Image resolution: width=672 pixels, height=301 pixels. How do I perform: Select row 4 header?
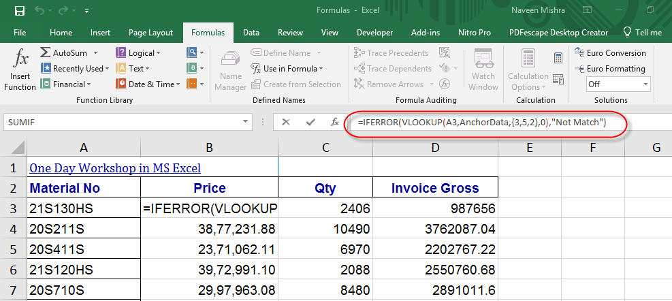(x=13, y=229)
